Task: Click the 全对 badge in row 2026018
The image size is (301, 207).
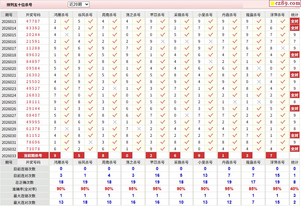Action: click(x=295, y=55)
